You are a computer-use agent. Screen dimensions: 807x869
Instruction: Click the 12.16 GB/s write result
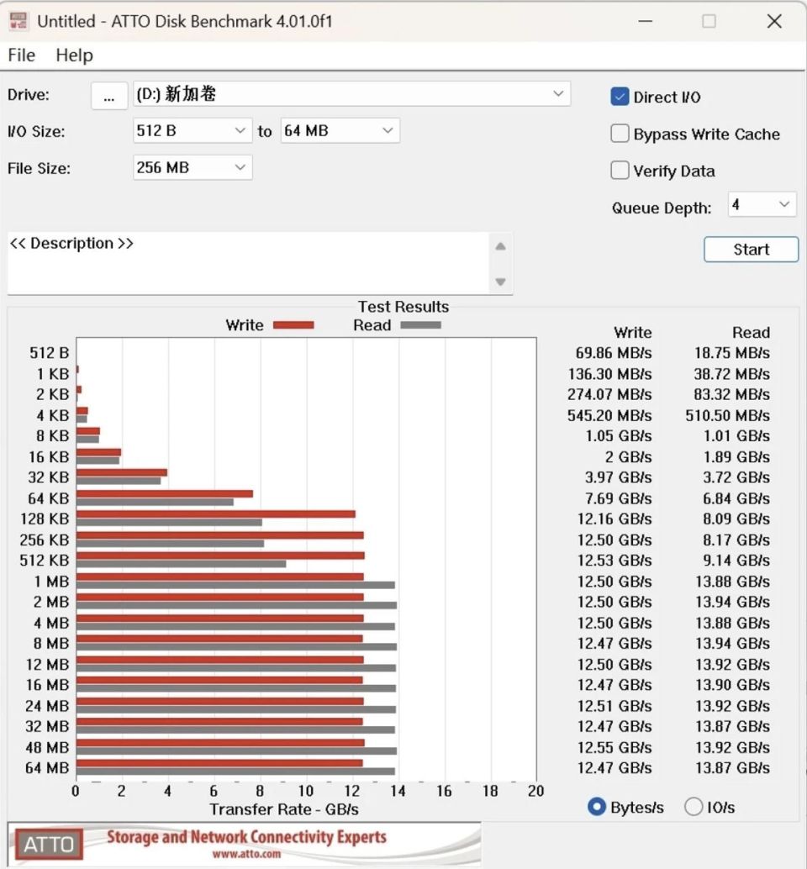click(614, 519)
